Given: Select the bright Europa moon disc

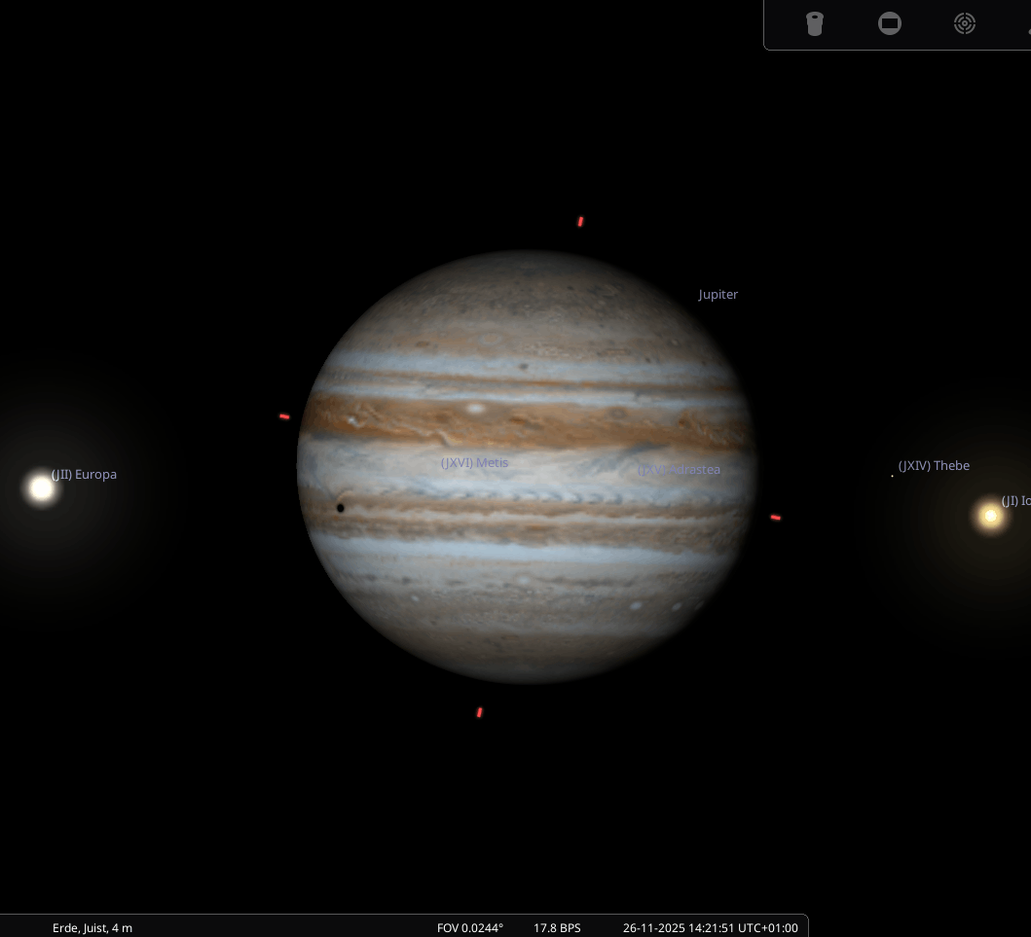Looking at the screenshot, I should [x=41, y=488].
